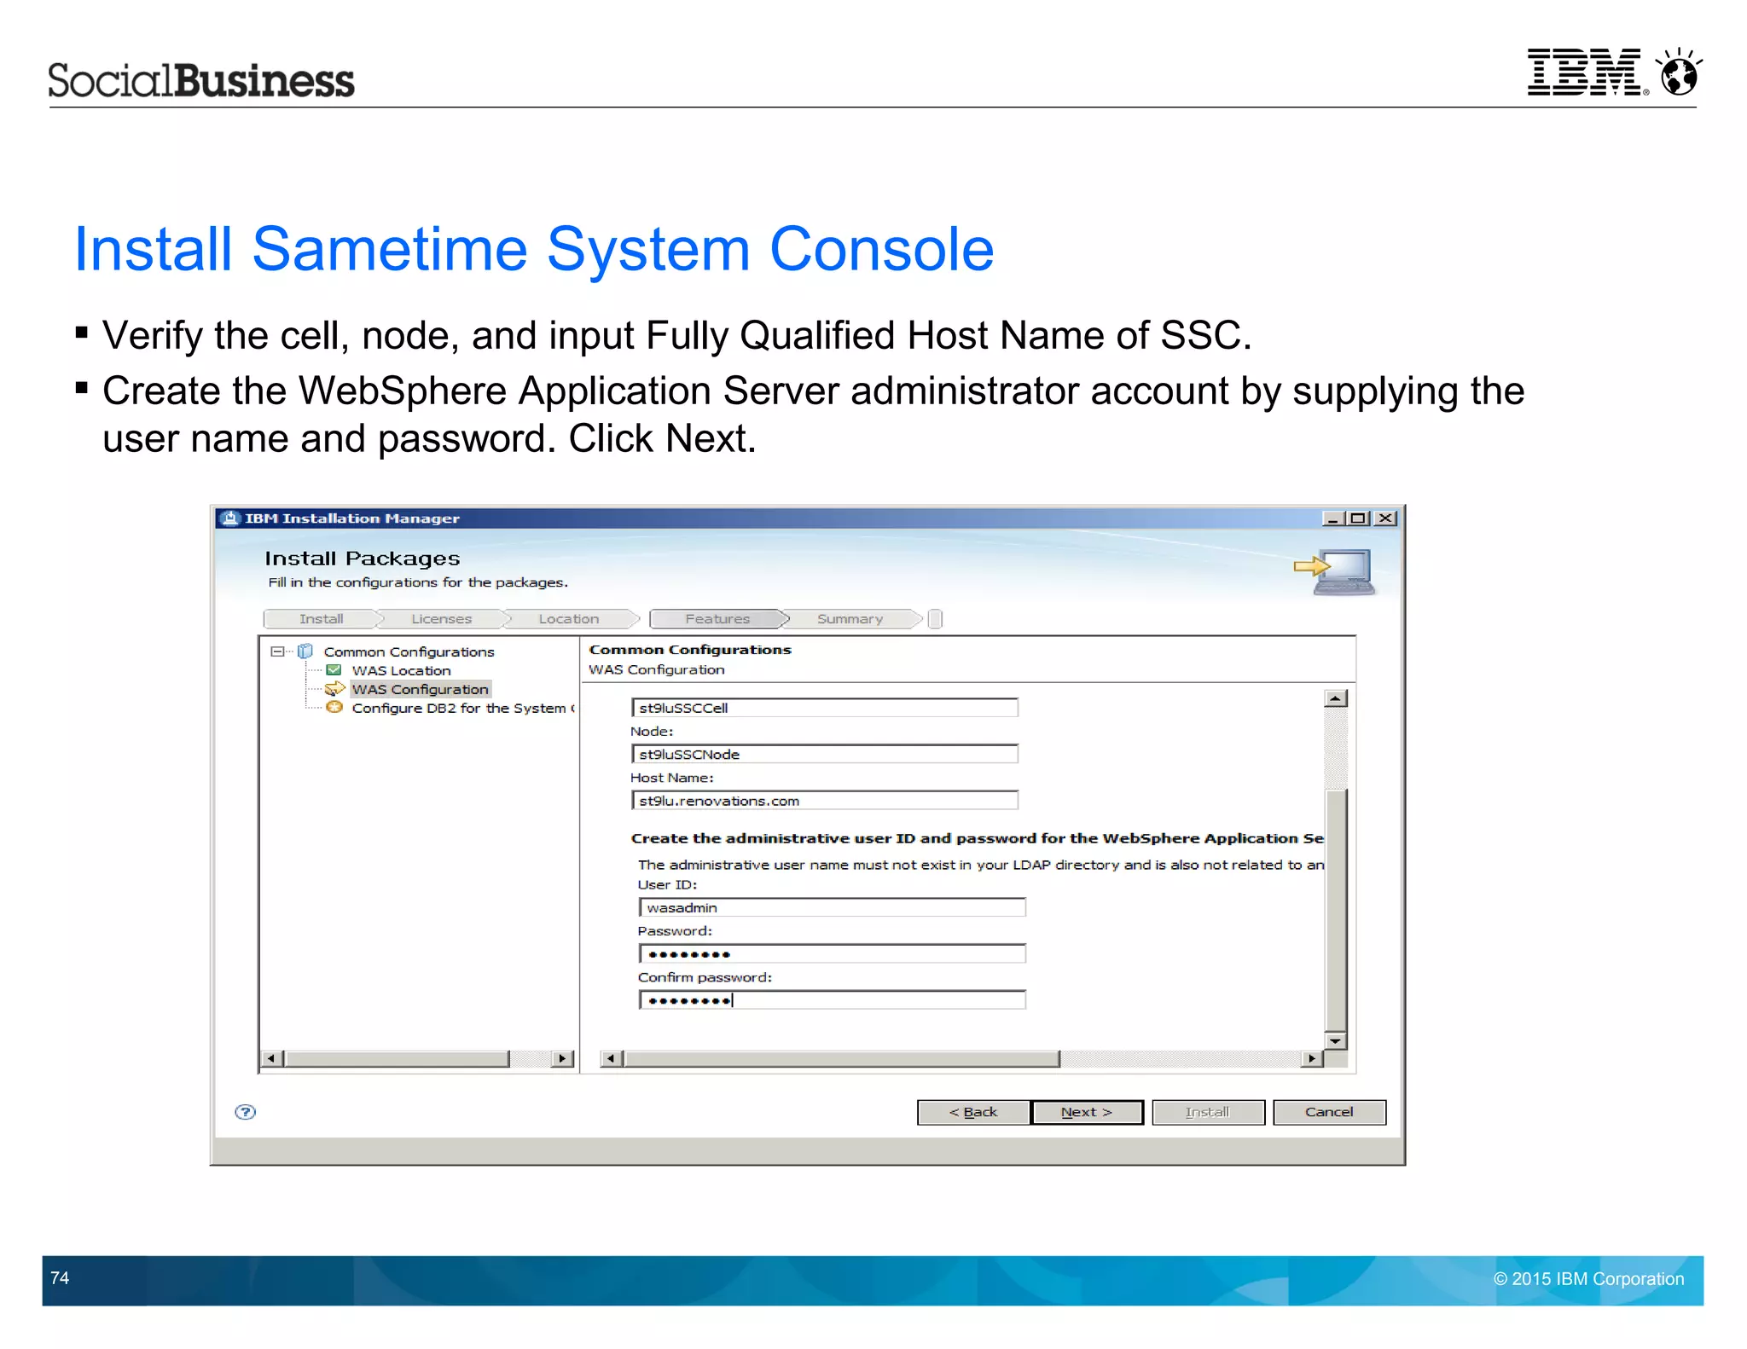
Task: Click the vertical scrollbar thumb
Action: pos(1336,911)
